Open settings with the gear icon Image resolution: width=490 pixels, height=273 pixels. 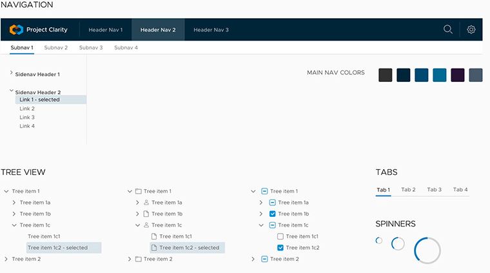click(471, 30)
